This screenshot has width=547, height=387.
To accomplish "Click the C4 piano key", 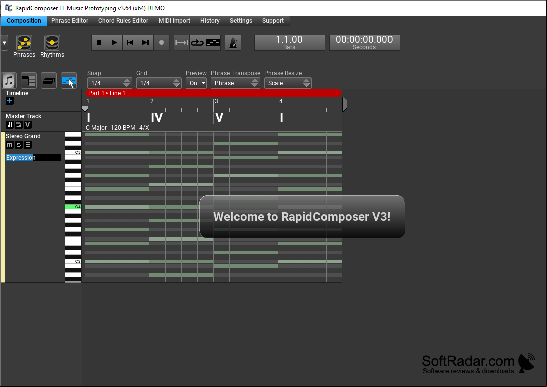I will 73,207.
